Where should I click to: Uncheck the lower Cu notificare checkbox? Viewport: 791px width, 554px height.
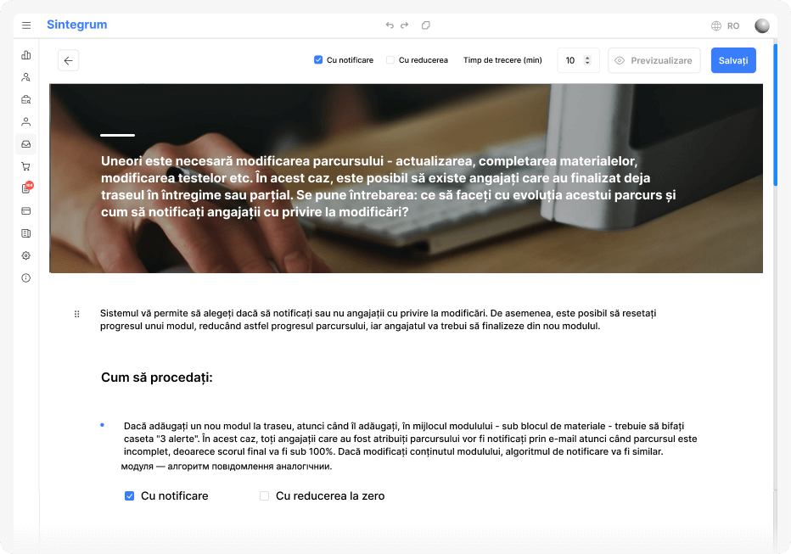coord(130,496)
